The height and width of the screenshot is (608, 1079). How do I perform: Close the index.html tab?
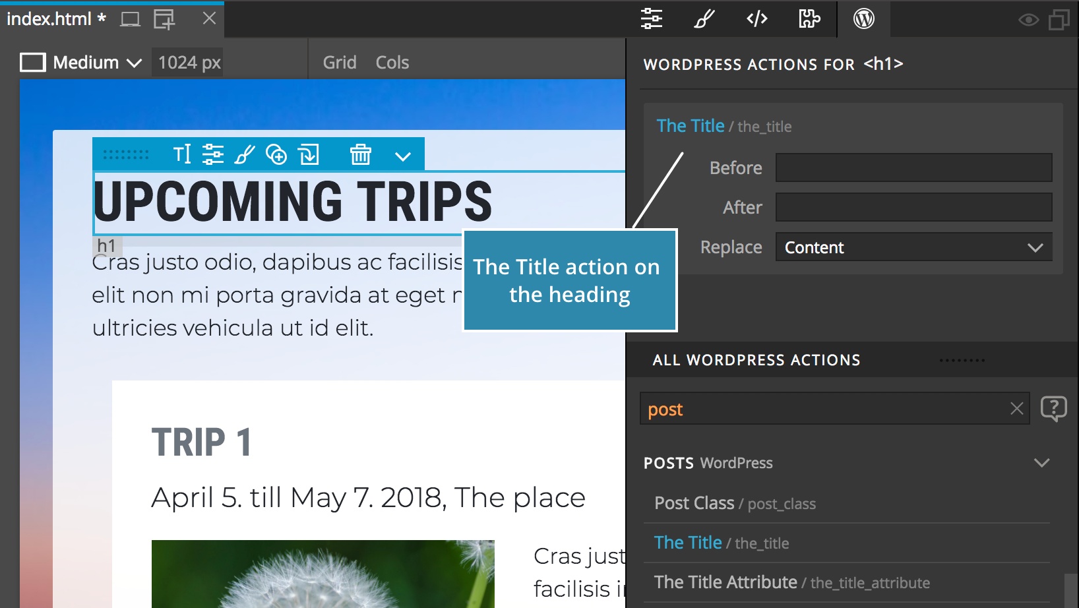click(209, 18)
